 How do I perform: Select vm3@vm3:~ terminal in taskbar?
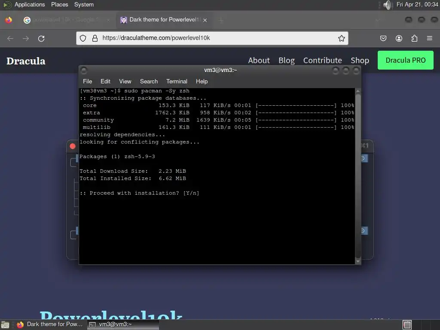tap(123, 325)
